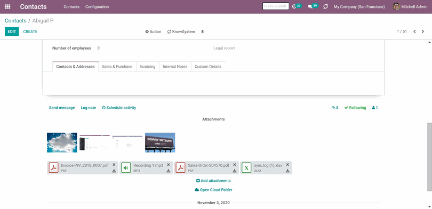Open the dark-sidebar screenshot thumbnail
432x209 pixels.
click(95, 142)
